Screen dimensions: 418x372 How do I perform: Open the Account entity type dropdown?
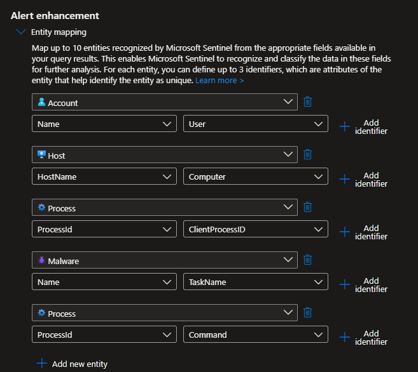click(164, 102)
